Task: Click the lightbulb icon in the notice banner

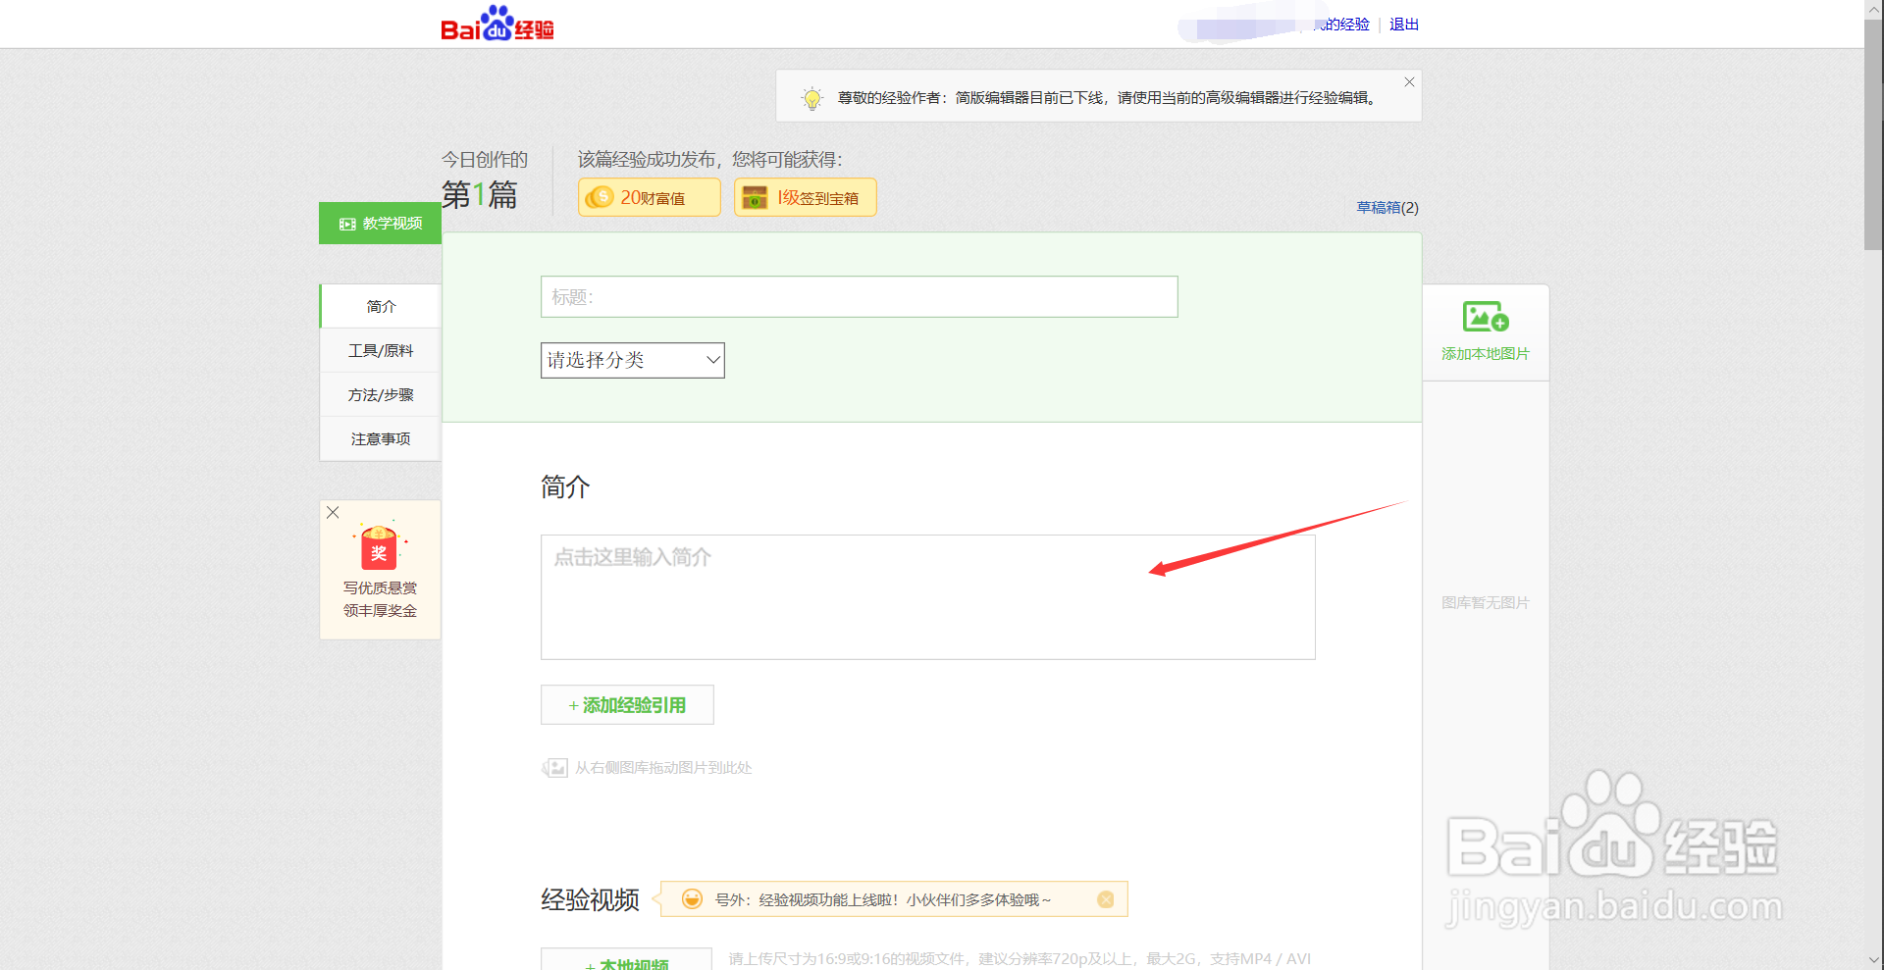Action: pyautogui.click(x=812, y=97)
